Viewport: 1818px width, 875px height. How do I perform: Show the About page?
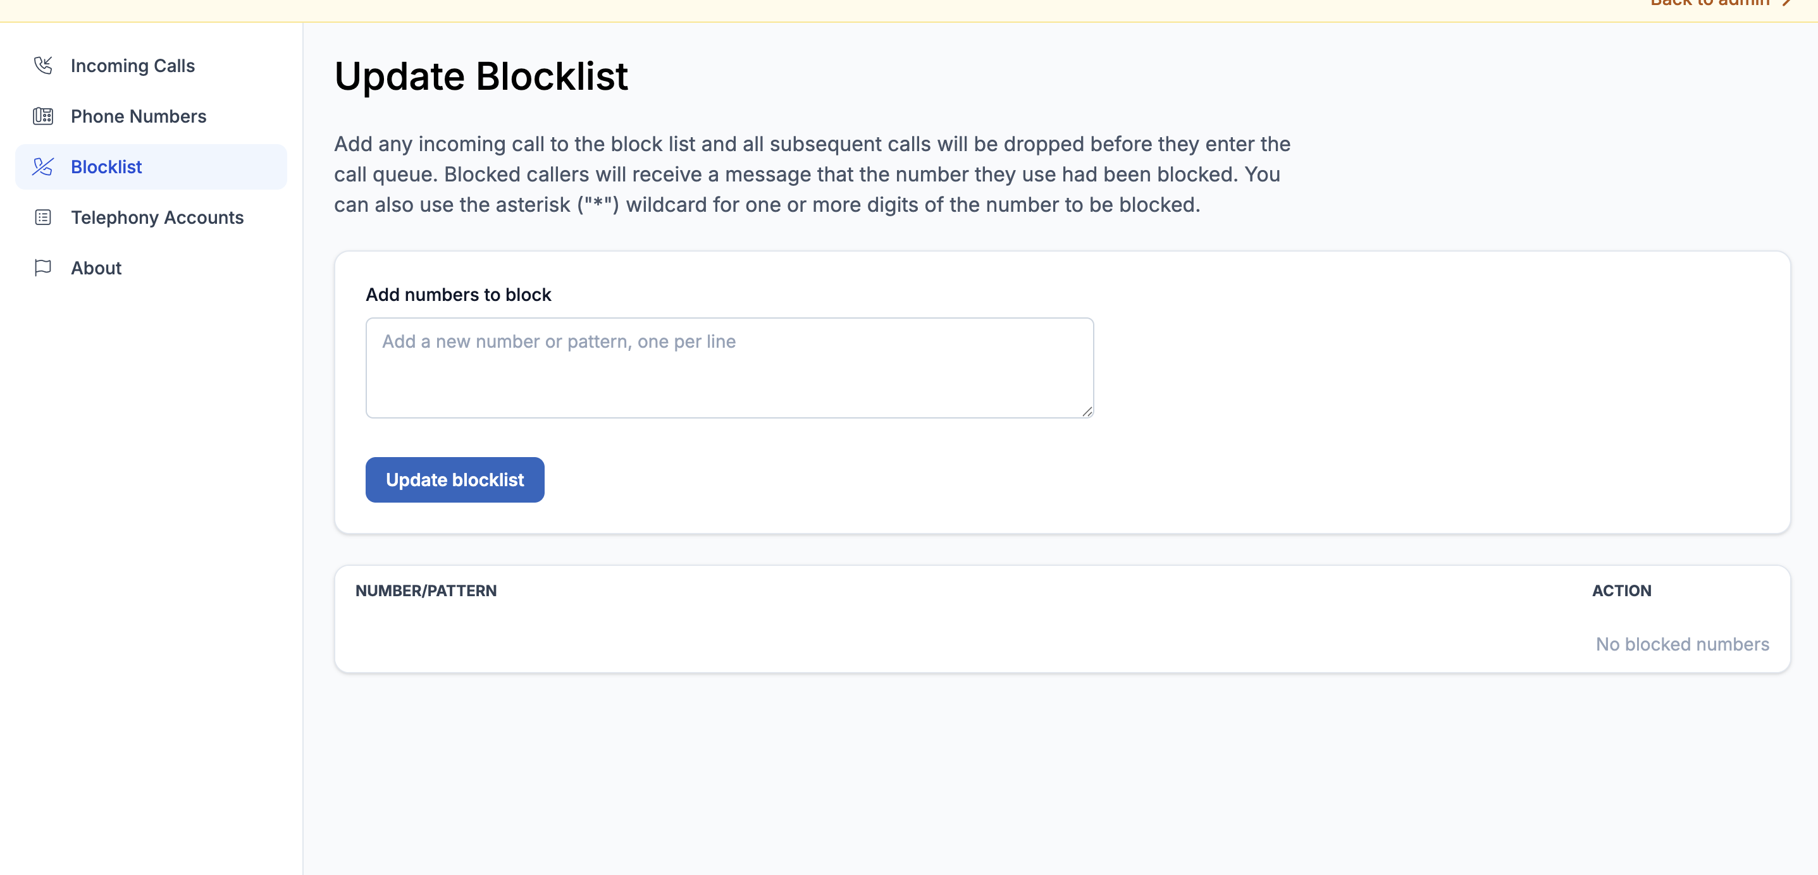[96, 268]
